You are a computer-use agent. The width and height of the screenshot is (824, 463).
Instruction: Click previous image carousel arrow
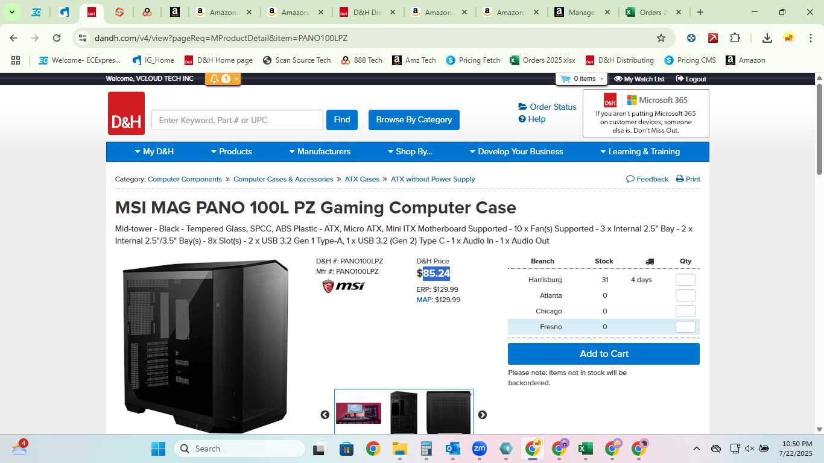pyautogui.click(x=325, y=415)
